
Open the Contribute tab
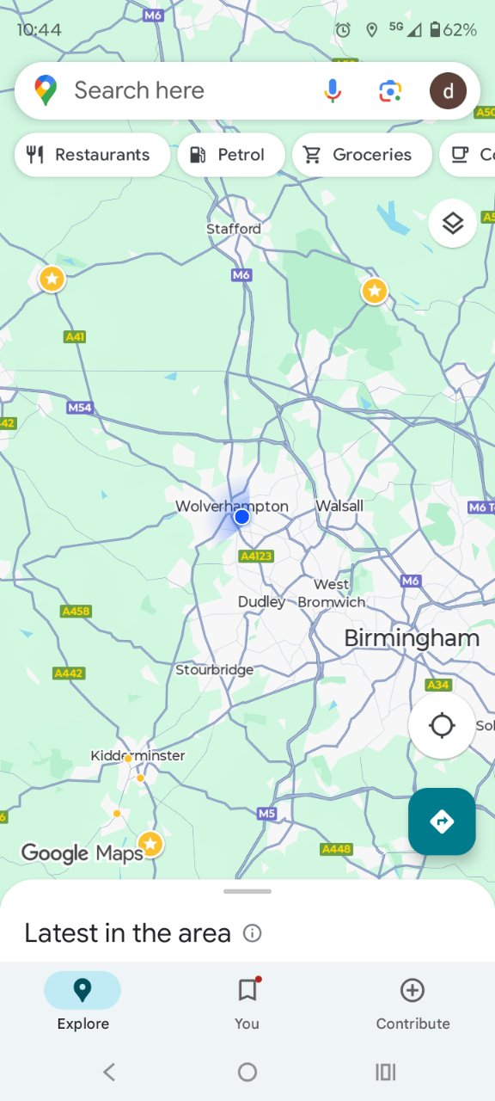412,1002
